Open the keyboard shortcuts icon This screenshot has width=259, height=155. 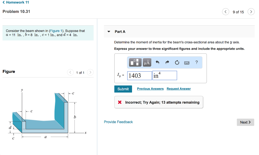(x=187, y=62)
